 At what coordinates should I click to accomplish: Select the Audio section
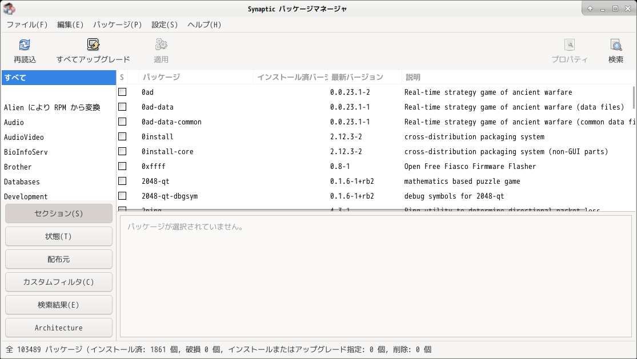click(x=58, y=122)
